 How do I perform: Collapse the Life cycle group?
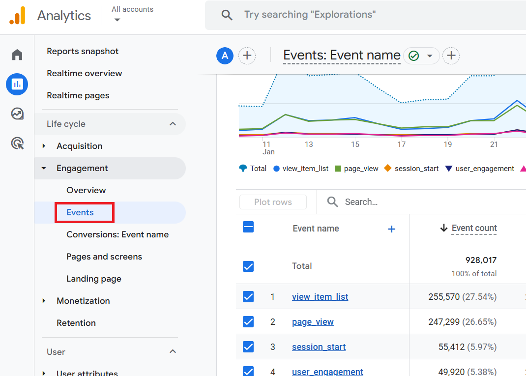pos(173,124)
